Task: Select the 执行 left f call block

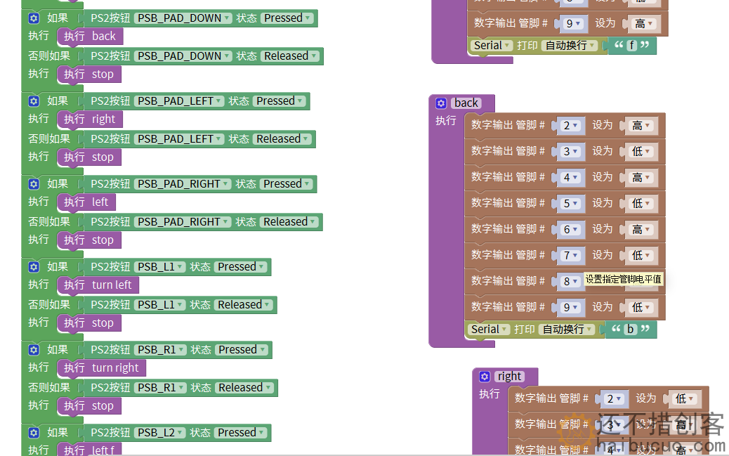Action: 89,450
